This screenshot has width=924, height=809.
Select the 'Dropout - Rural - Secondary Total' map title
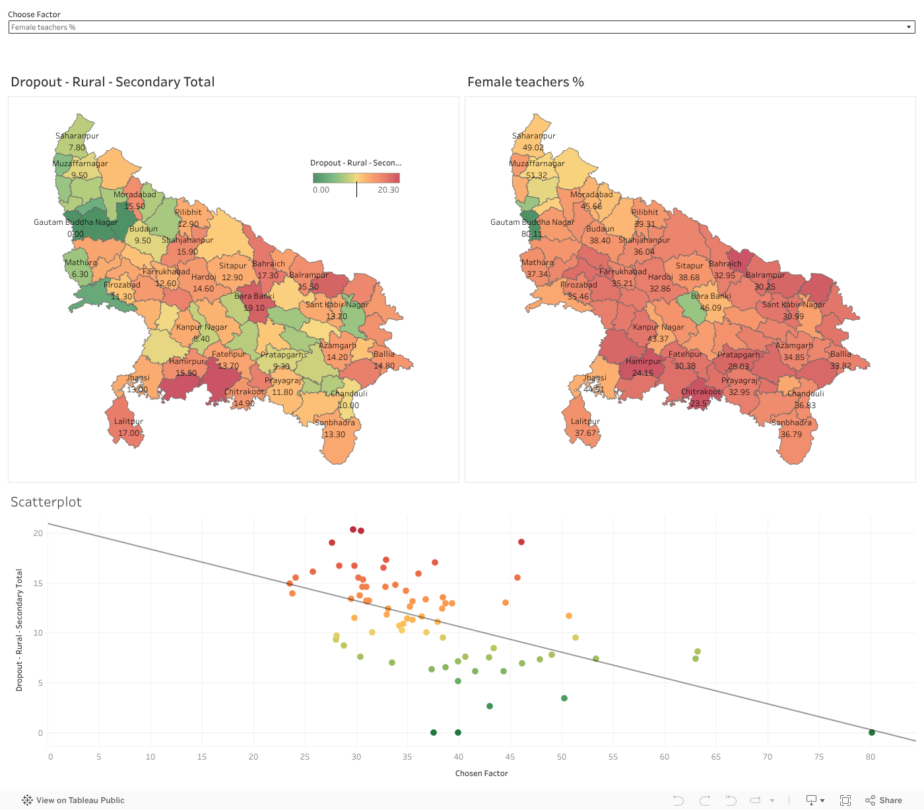coord(113,82)
